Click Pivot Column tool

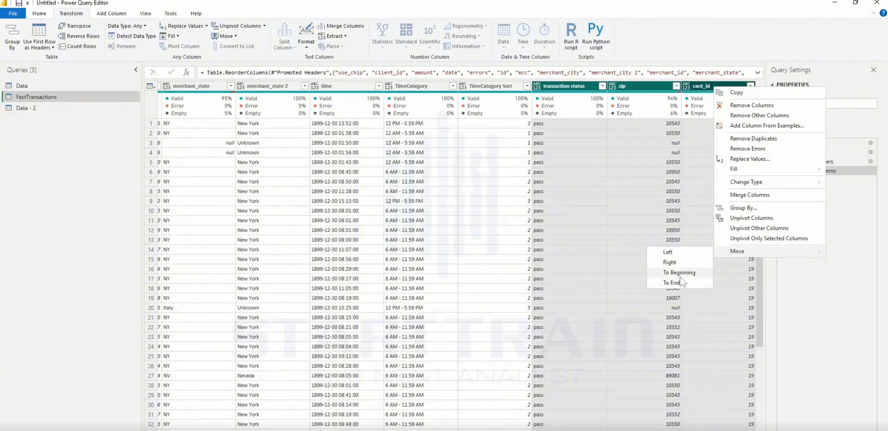click(179, 46)
